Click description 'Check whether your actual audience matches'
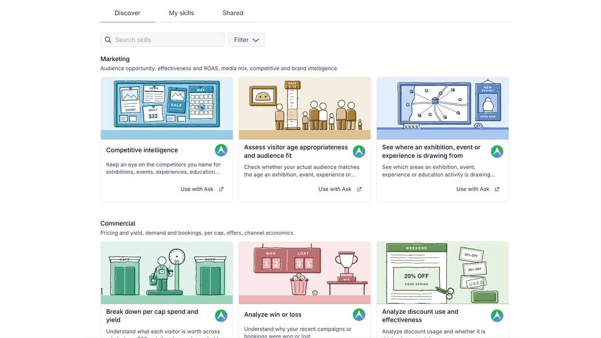The height and width of the screenshot is (338, 601). (x=302, y=171)
